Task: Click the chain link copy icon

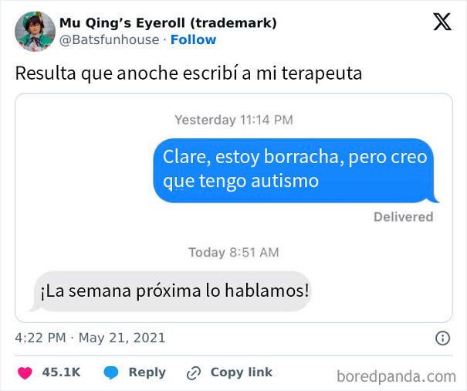Action: pyautogui.click(x=194, y=373)
